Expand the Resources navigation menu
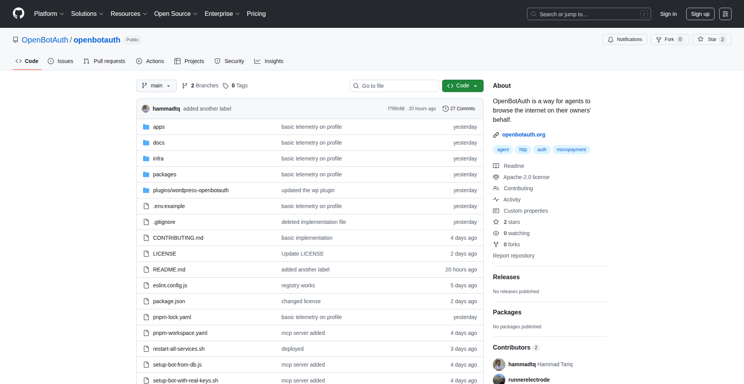This screenshot has height=384, width=744. pos(128,14)
